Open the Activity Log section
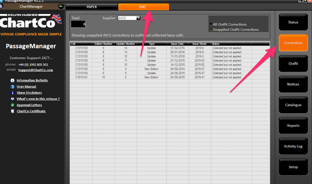The image size is (312, 184). click(293, 146)
